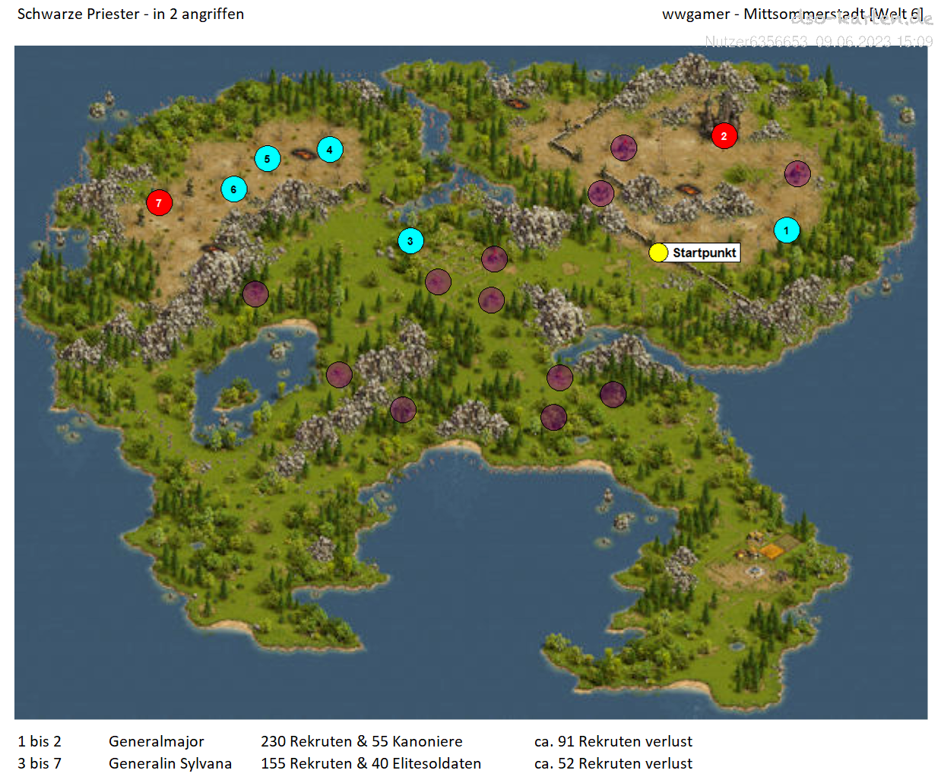The height and width of the screenshot is (783, 941).
Task: Click bandit camp between markers 5 and 4
Action: (x=303, y=154)
